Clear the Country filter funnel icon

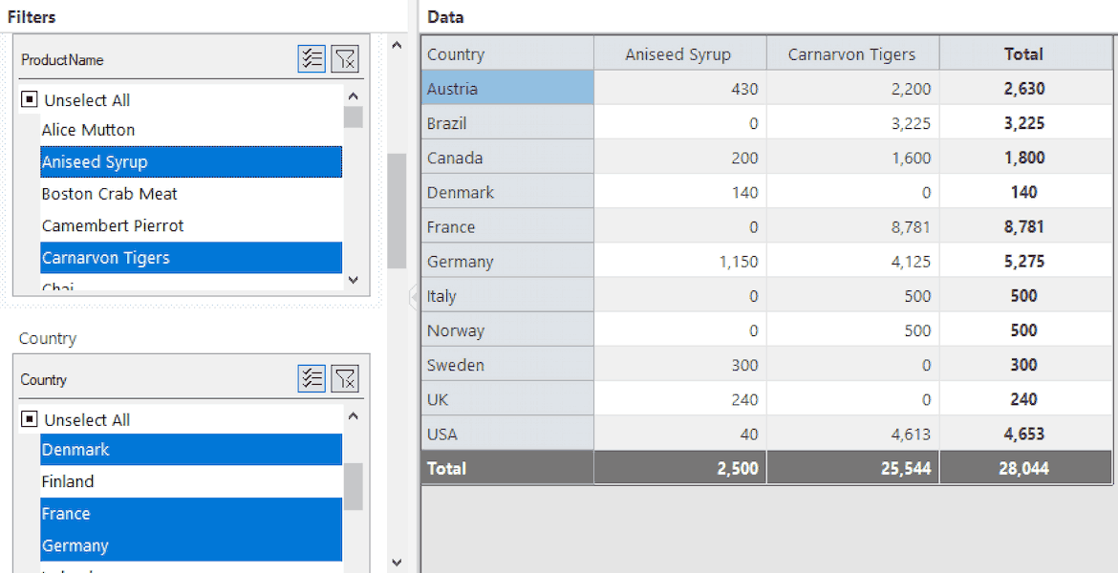click(345, 378)
